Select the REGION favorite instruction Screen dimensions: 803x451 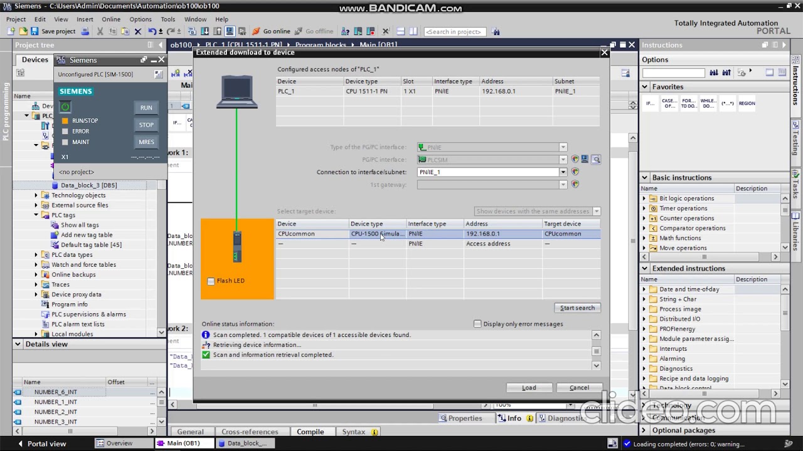coord(747,103)
